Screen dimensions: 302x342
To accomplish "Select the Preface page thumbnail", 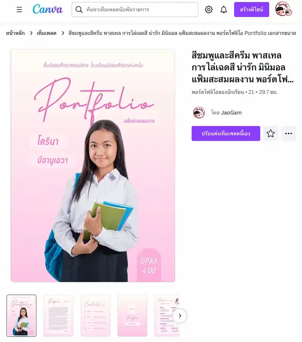I will coord(59,316).
